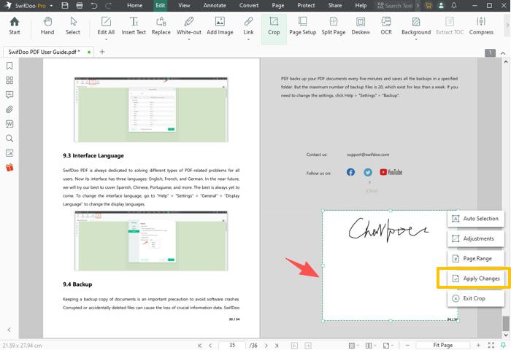Click the image sidebar icon

click(9, 152)
